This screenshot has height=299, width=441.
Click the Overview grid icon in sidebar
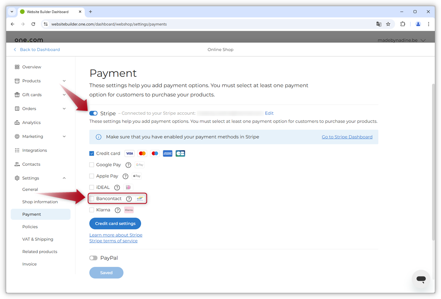pos(17,67)
